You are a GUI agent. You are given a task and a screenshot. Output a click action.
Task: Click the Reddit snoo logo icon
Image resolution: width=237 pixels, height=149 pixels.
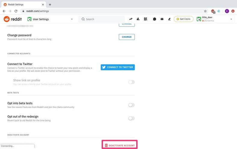point(7,19)
